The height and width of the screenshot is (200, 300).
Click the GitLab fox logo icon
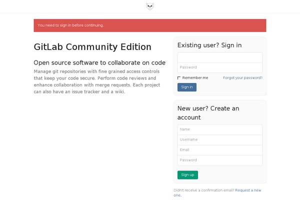pos(150,6)
